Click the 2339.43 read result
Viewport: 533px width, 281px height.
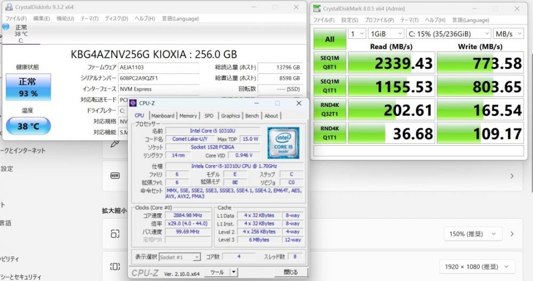[392, 62]
